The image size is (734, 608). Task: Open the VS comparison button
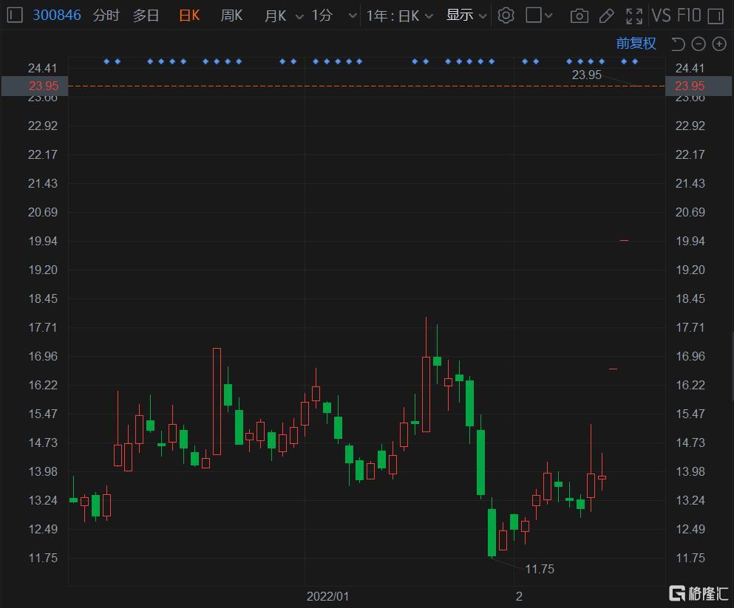coord(661,16)
